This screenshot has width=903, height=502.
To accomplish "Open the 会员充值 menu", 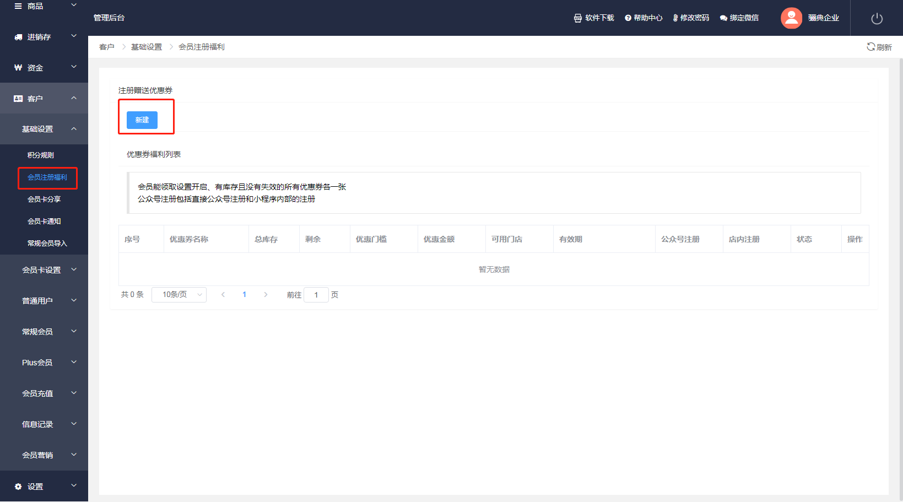I will 44,393.
